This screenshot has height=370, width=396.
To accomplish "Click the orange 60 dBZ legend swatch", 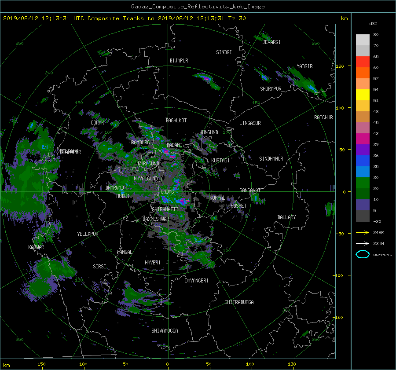I will pos(363,73).
